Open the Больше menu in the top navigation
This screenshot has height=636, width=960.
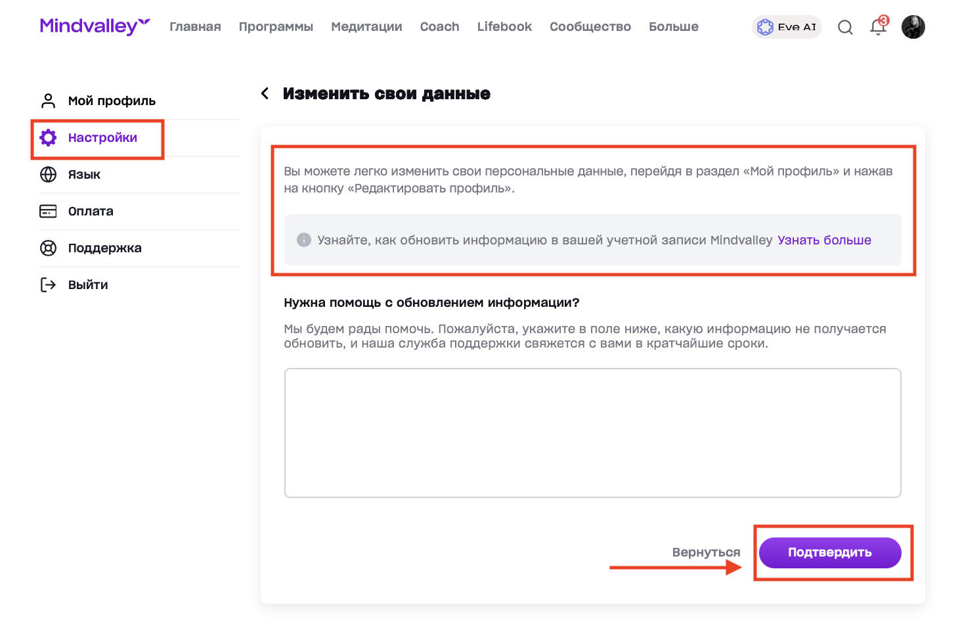pos(673,27)
